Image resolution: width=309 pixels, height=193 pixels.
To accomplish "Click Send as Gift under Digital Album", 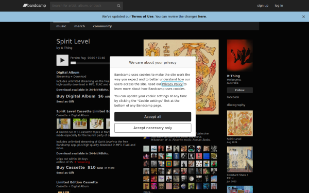I will tap(65, 101).
